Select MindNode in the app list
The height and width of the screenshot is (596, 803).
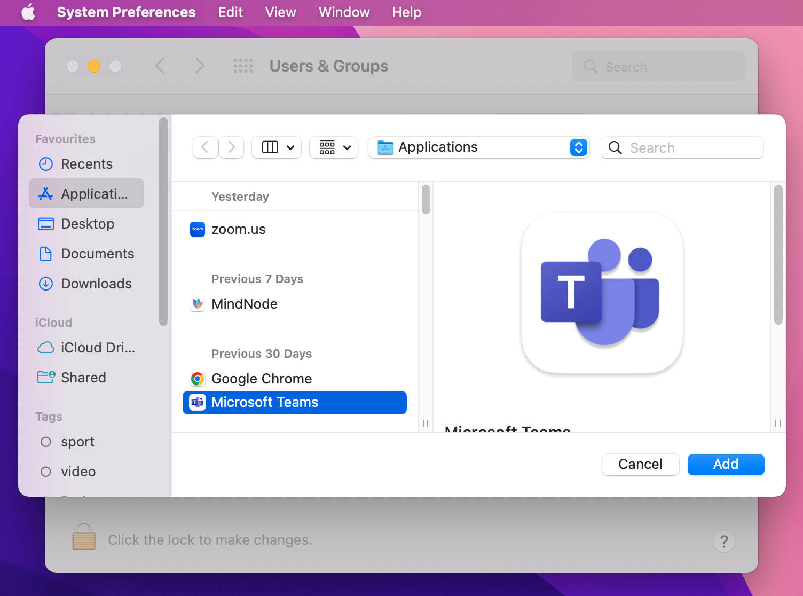tap(295, 304)
